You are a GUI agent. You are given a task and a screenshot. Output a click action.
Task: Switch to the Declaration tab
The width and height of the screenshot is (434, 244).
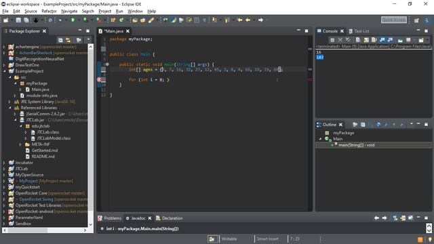click(169, 218)
